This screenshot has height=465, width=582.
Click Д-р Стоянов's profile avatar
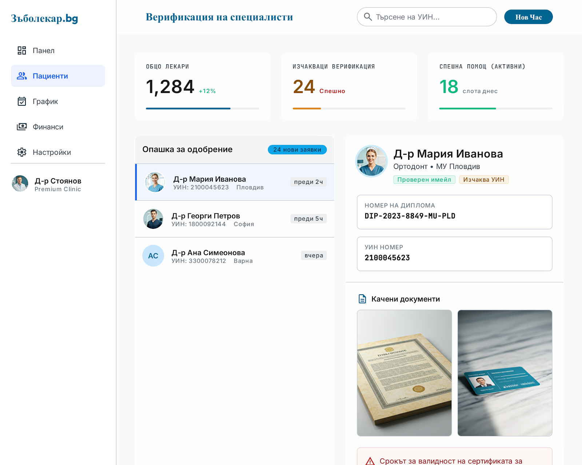[20, 183]
